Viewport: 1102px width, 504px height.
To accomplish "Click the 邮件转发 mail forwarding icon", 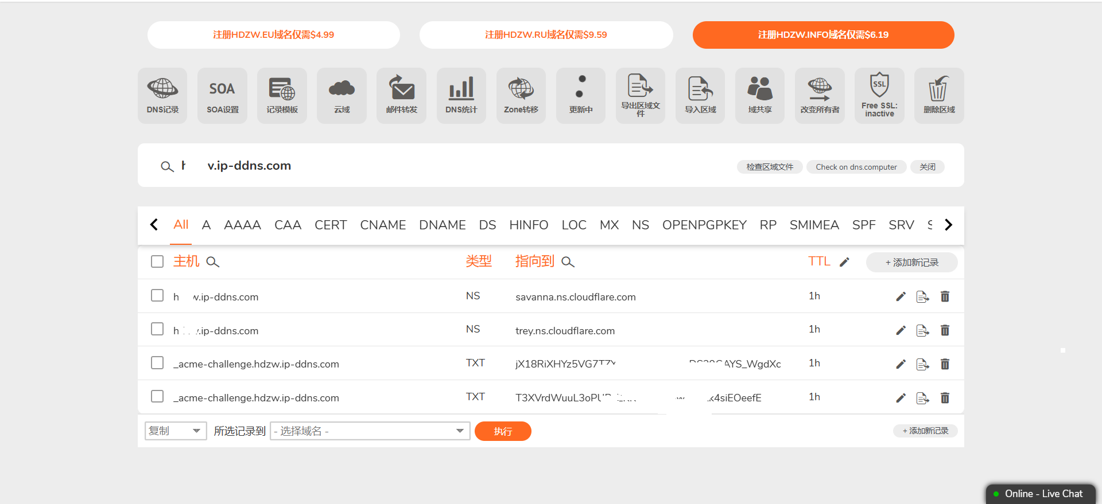I will point(401,95).
